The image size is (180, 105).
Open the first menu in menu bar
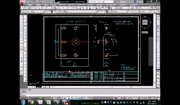(30, 5)
